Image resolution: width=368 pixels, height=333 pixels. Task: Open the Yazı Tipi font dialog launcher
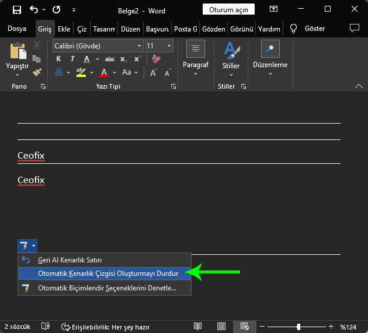pos(173,86)
